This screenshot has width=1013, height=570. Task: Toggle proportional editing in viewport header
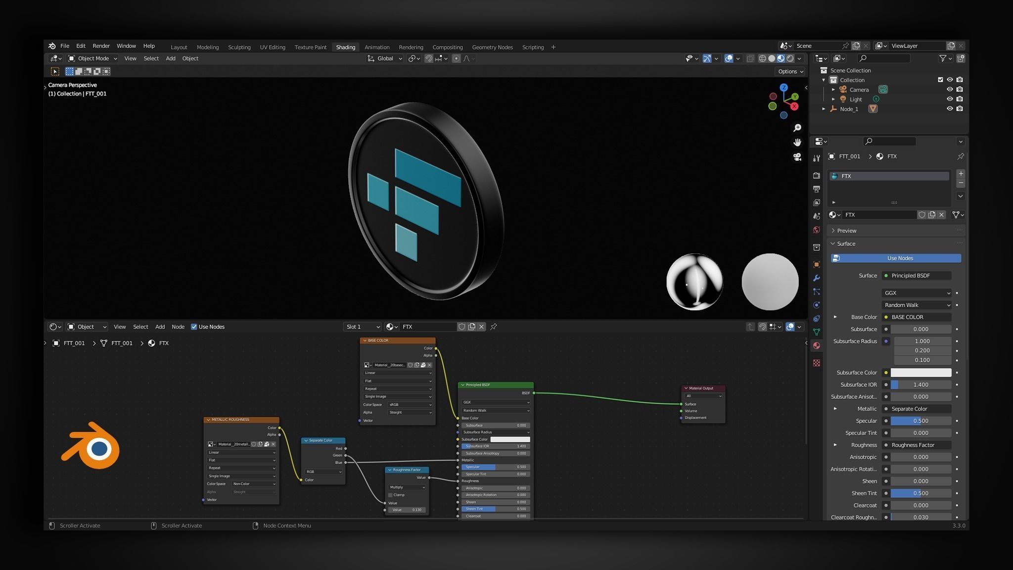456,58
